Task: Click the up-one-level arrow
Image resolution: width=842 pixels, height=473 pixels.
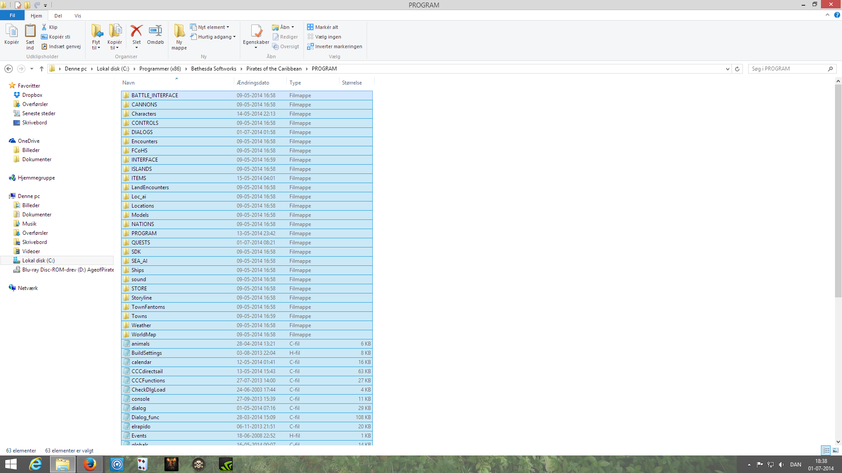Action: [x=42, y=69]
